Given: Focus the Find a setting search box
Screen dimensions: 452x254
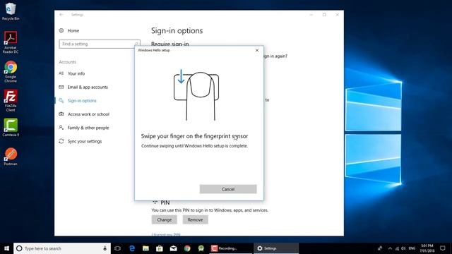Looking at the screenshot, I should [100, 44].
